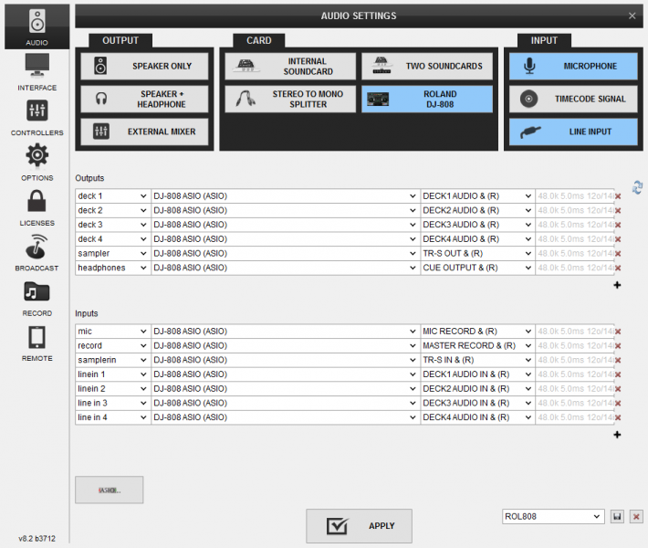The image size is (648, 548).
Task: Choose Stereo to Mono Splitter card
Action: (290, 99)
